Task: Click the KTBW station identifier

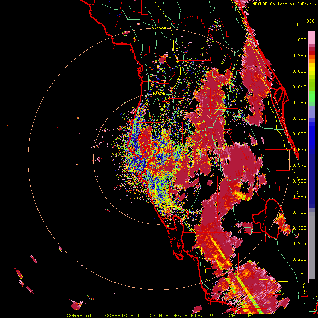Action: (x=197, y=316)
